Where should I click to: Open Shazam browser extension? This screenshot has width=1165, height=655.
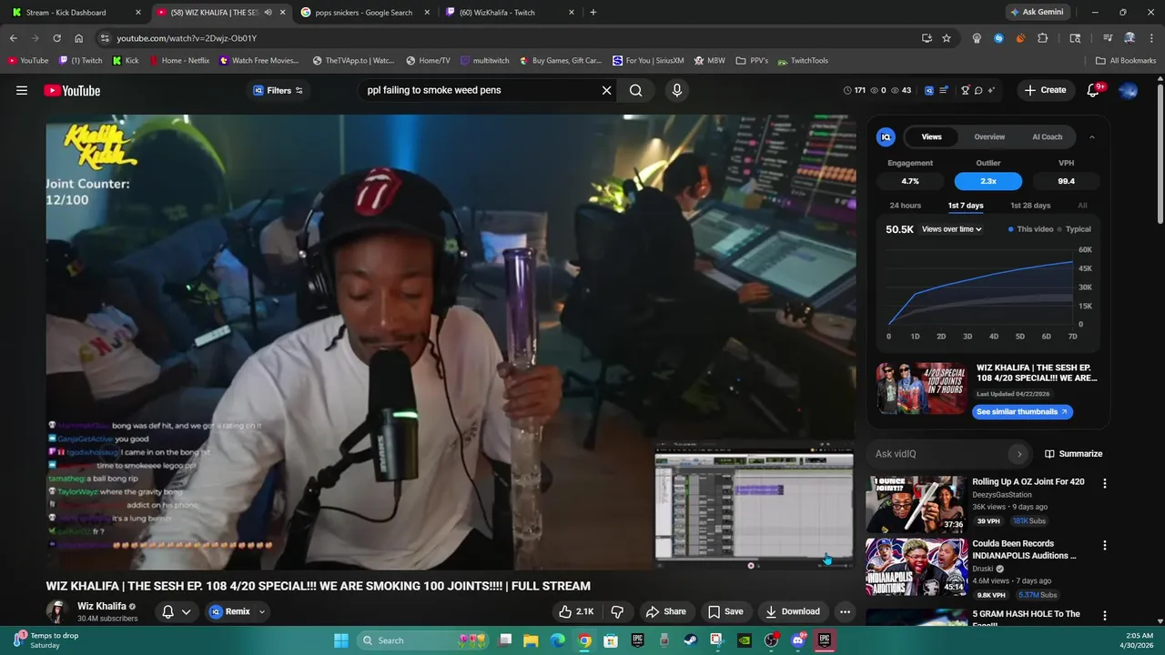tap(998, 38)
